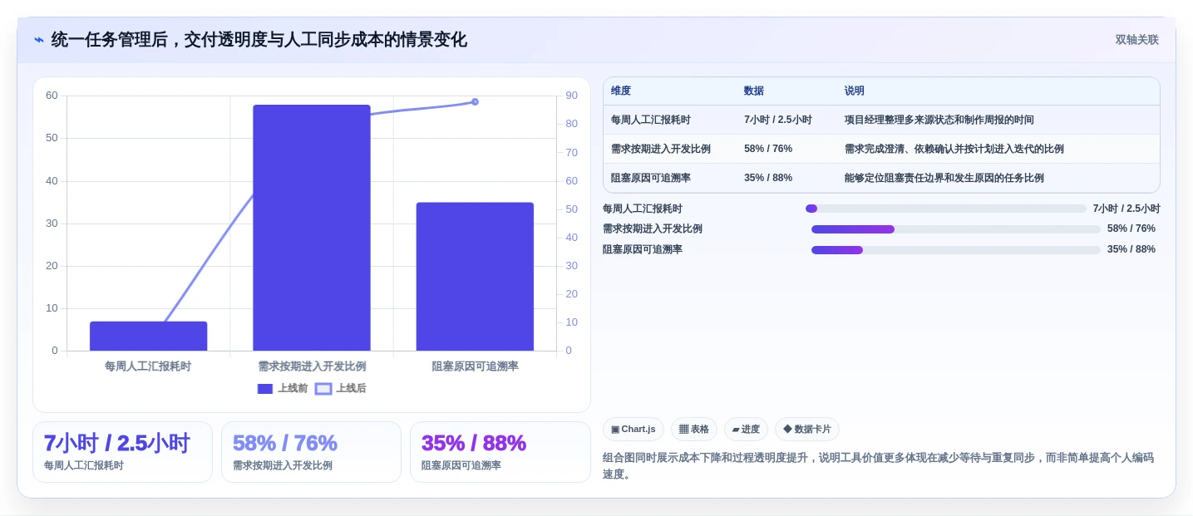Click the 需求按期进入开发比例 x-axis label
This screenshot has height=516, width=1193.
pyautogui.click(x=312, y=366)
